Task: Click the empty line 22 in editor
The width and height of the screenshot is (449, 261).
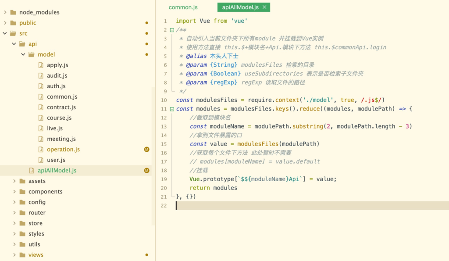Action: 312,206
